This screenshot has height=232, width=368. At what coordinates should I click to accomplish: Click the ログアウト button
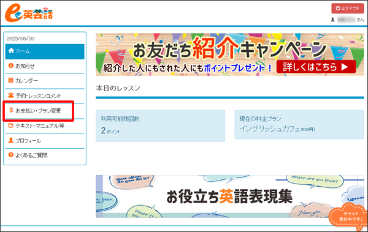coord(347,9)
